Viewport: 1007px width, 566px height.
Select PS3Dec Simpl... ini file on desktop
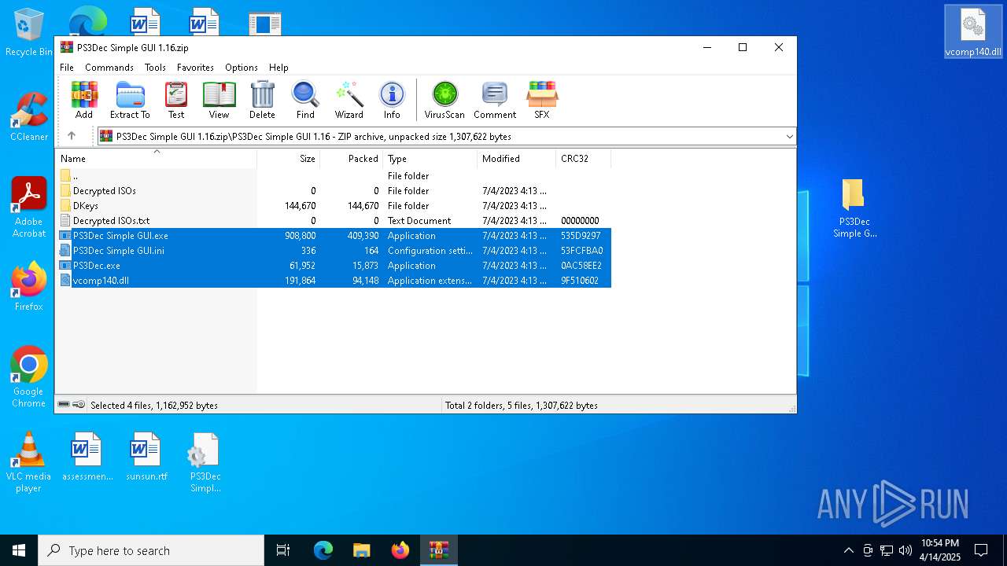pos(205,462)
